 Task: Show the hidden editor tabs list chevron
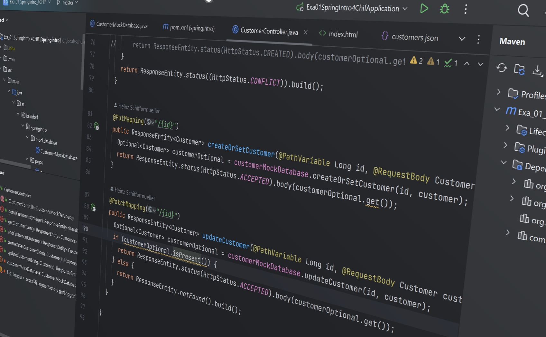(x=462, y=39)
